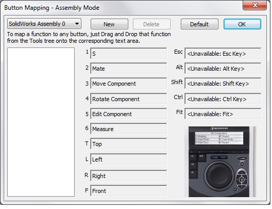
Task: Select the Measure mapping field
Action: 129,129
